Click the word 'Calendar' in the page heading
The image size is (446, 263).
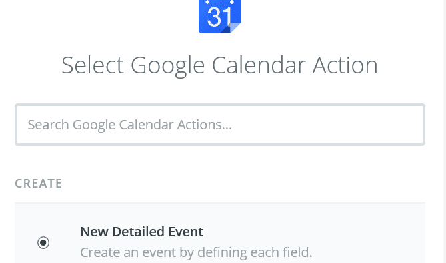[258, 65]
